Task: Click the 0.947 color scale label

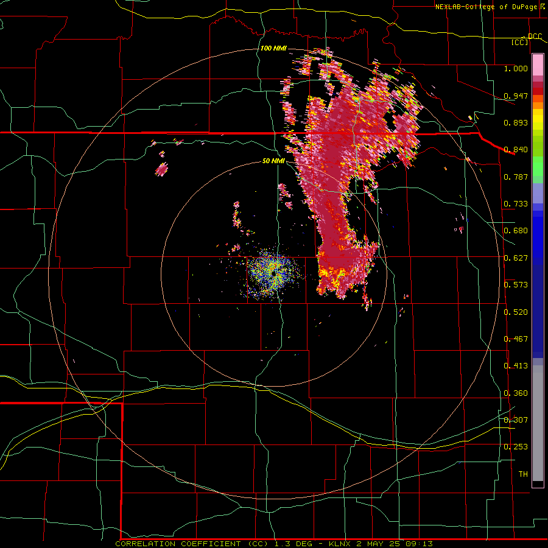Action: coord(516,96)
